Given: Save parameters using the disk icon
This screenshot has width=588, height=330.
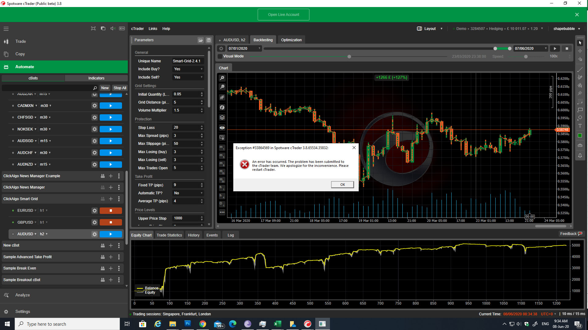Looking at the screenshot, I should 209,40.
